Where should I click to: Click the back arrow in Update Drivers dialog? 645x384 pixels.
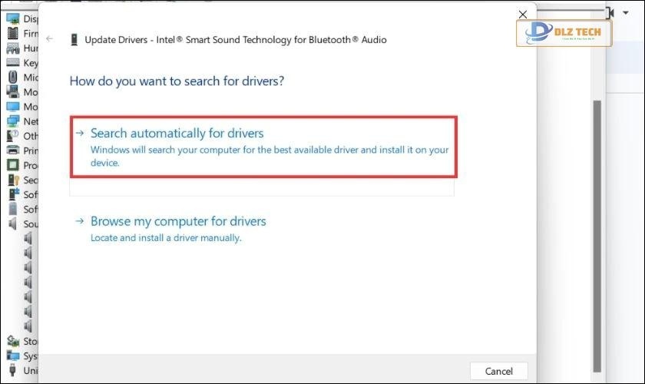50,39
